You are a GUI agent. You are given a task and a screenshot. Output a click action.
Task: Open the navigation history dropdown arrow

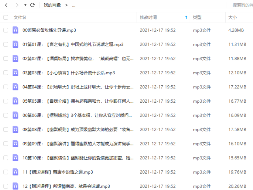click(25, 5)
